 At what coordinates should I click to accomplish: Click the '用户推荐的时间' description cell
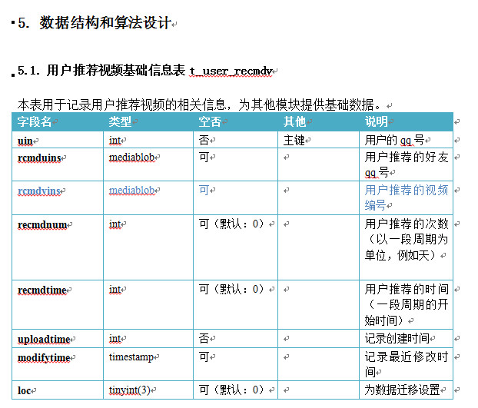tap(407, 305)
